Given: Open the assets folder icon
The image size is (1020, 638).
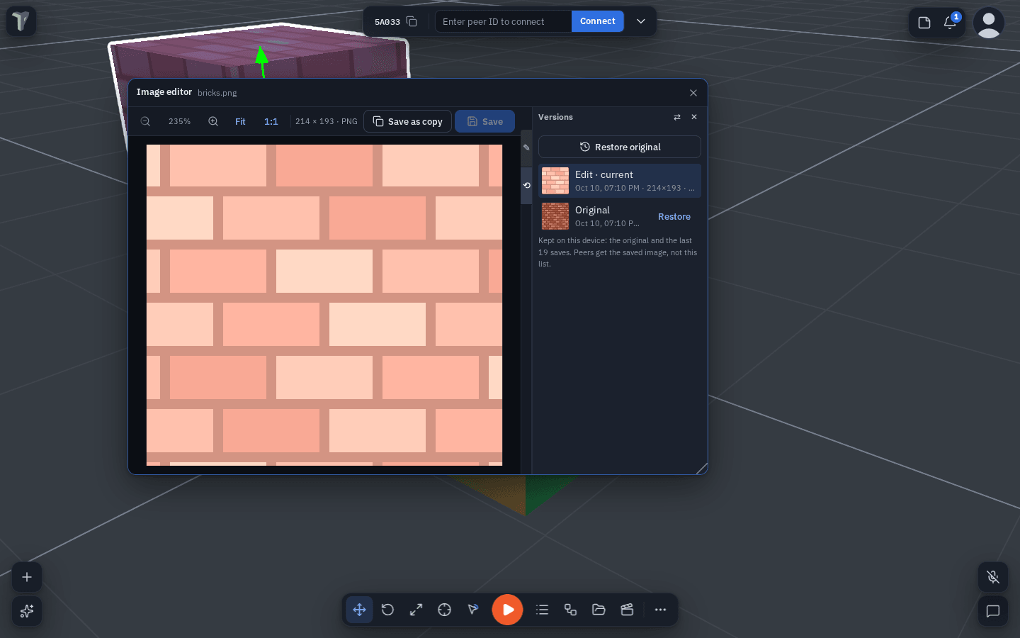Looking at the screenshot, I should pyautogui.click(x=599, y=610).
